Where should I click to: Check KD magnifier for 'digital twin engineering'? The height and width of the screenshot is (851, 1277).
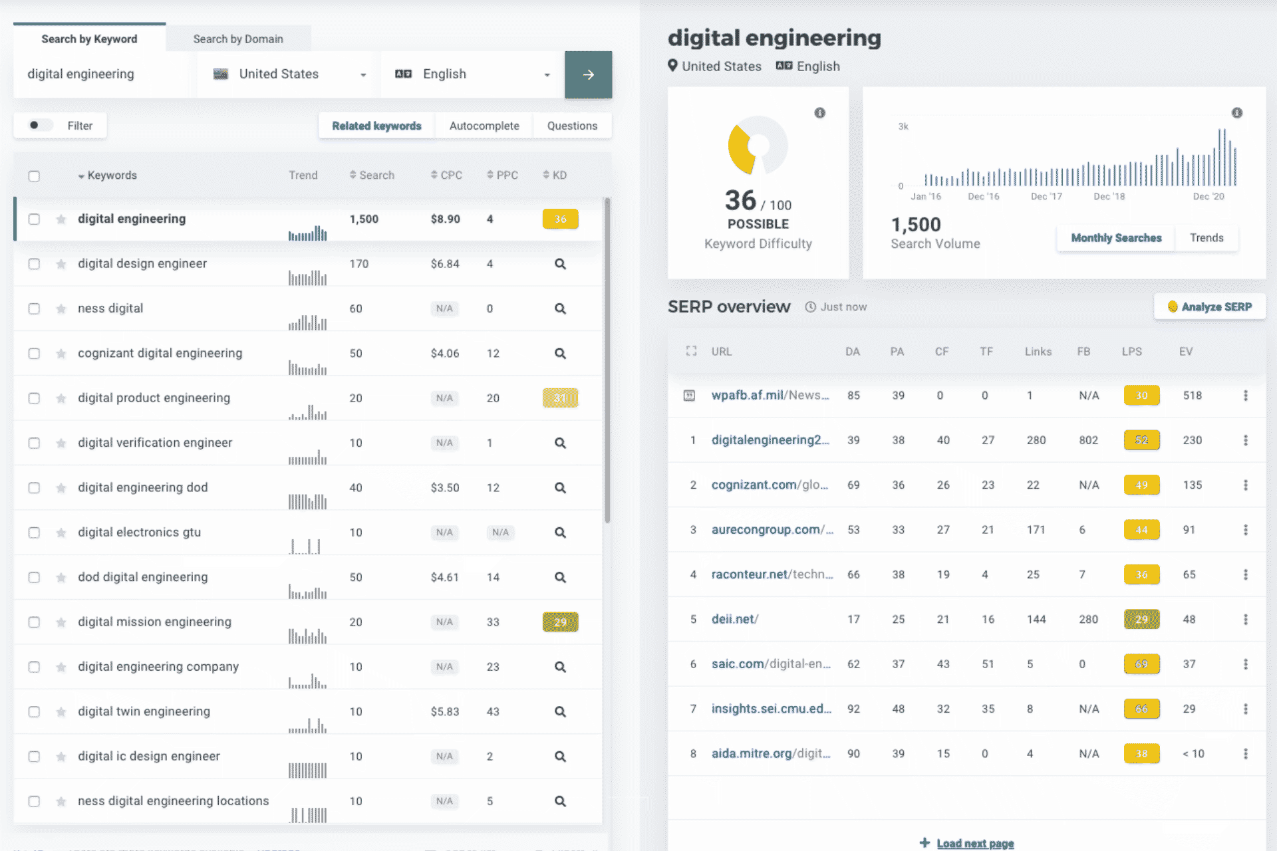click(x=560, y=711)
